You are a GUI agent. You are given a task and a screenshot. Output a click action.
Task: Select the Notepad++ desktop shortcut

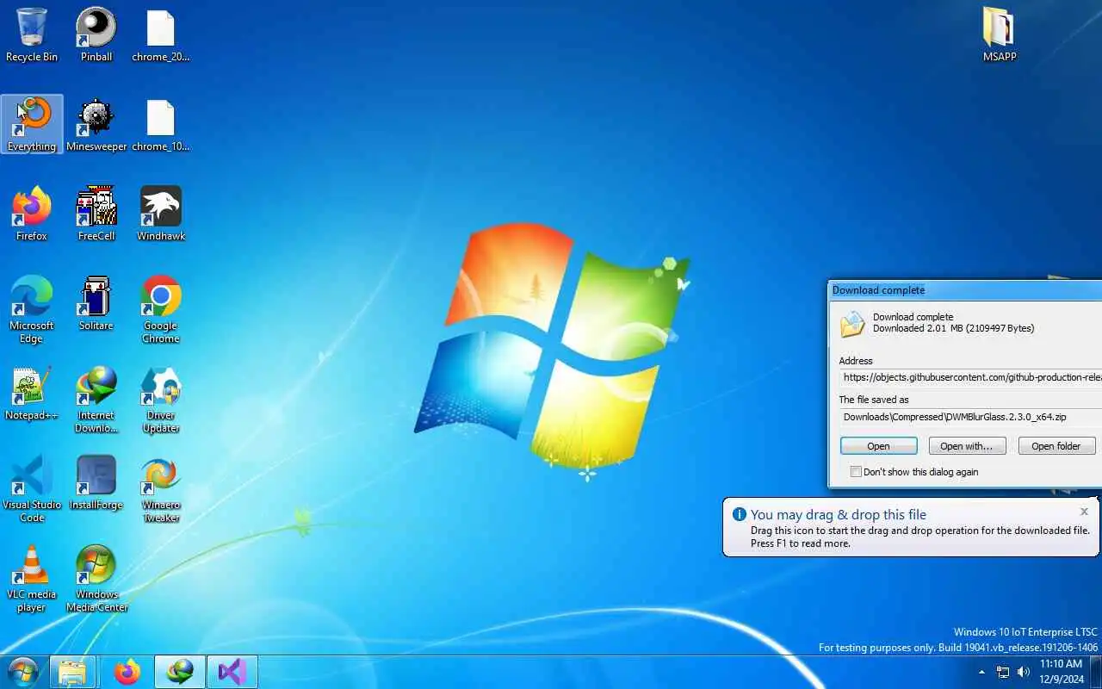32,393
